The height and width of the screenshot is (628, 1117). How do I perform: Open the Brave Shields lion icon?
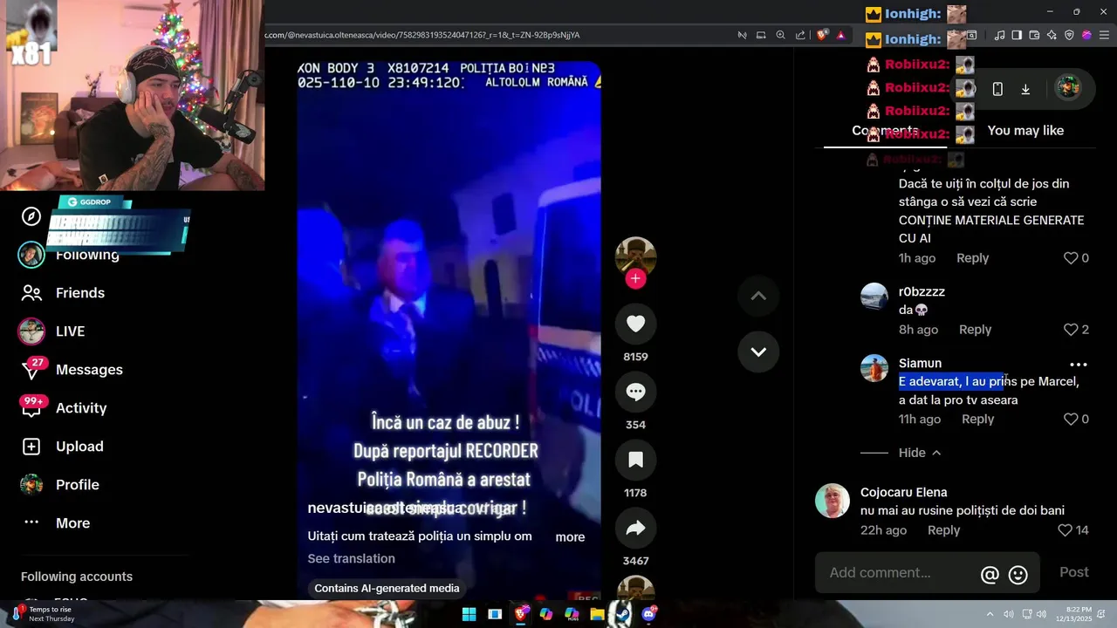click(822, 35)
